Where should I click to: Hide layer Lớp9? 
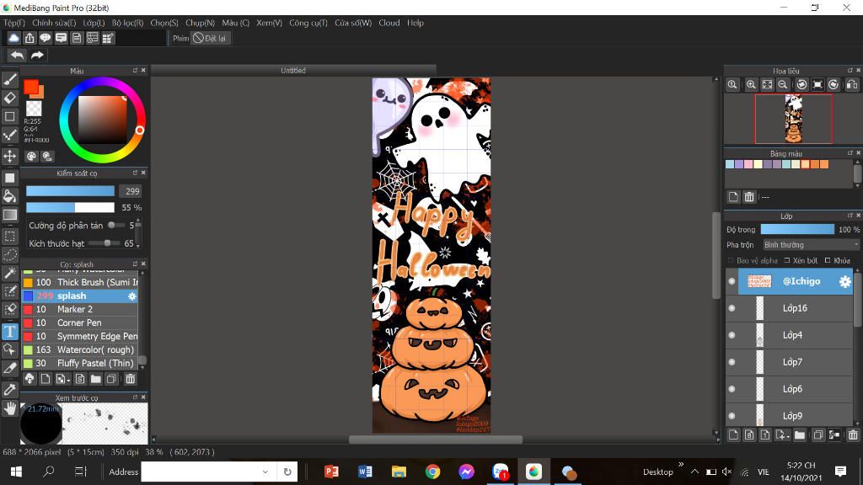(732, 416)
